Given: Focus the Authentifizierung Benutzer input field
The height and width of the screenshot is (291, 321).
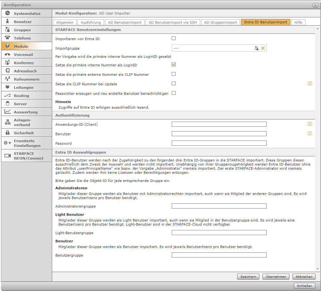Looking at the screenshot, I should [219, 134].
